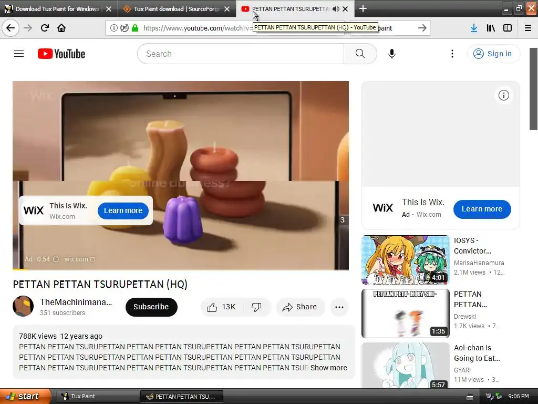Click GYARI channel name
Screen dimensions: 538x404
click(462, 370)
